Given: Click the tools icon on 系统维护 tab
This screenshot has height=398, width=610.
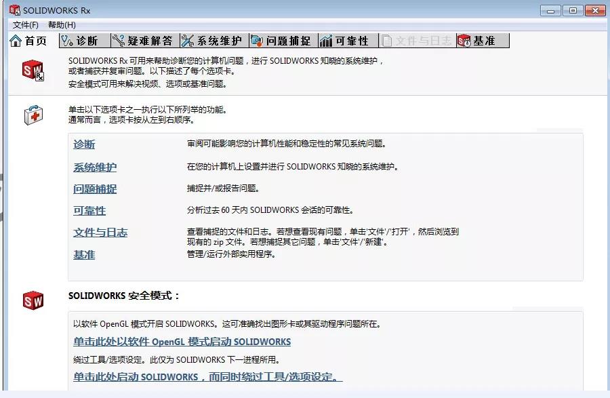Looking at the screenshot, I should pyautogui.click(x=188, y=41).
